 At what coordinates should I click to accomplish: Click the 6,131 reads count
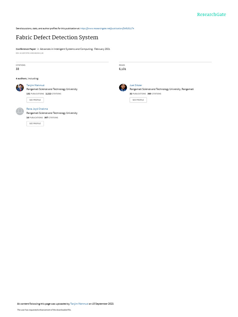point(122,69)
